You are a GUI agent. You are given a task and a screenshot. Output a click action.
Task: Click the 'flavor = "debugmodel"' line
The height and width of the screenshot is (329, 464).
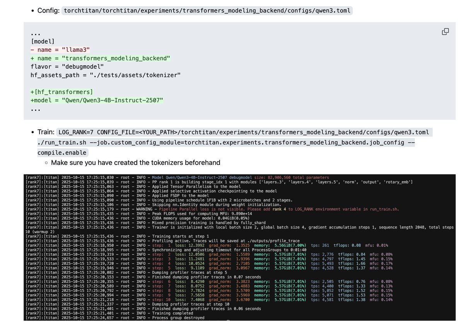point(67,66)
